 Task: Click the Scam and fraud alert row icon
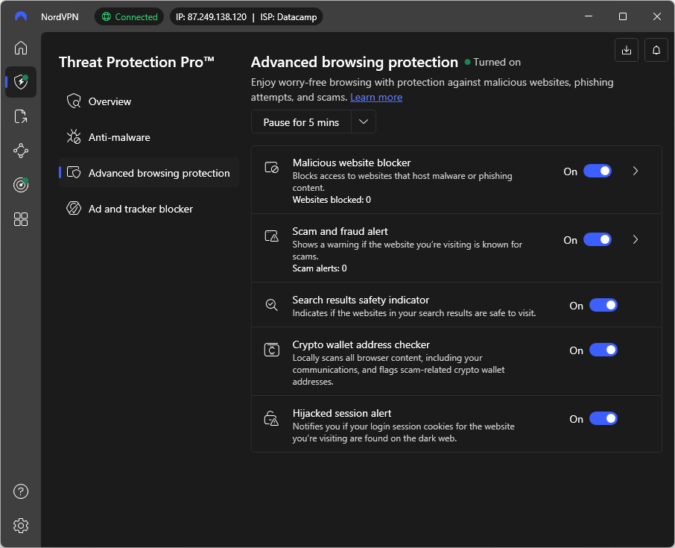(272, 236)
